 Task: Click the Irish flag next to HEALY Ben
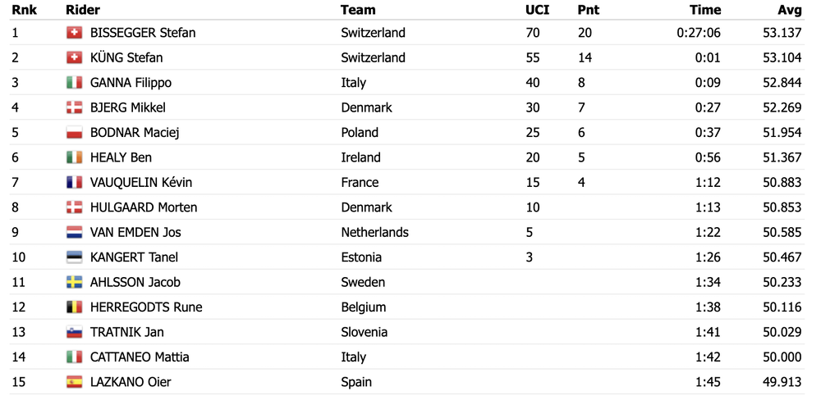(x=75, y=157)
